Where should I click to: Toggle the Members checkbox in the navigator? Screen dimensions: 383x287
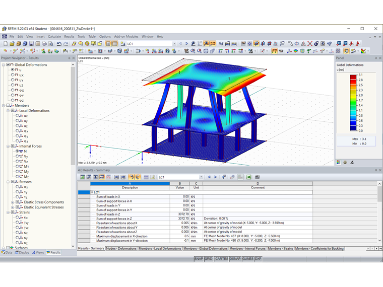pyautogui.click(x=8, y=105)
